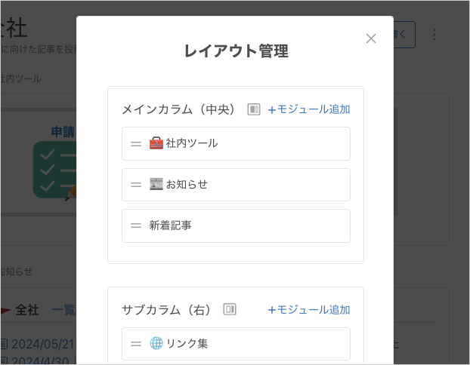This screenshot has width=470, height=365.
Task: Select the 新着記事 module label
Action: click(x=171, y=225)
